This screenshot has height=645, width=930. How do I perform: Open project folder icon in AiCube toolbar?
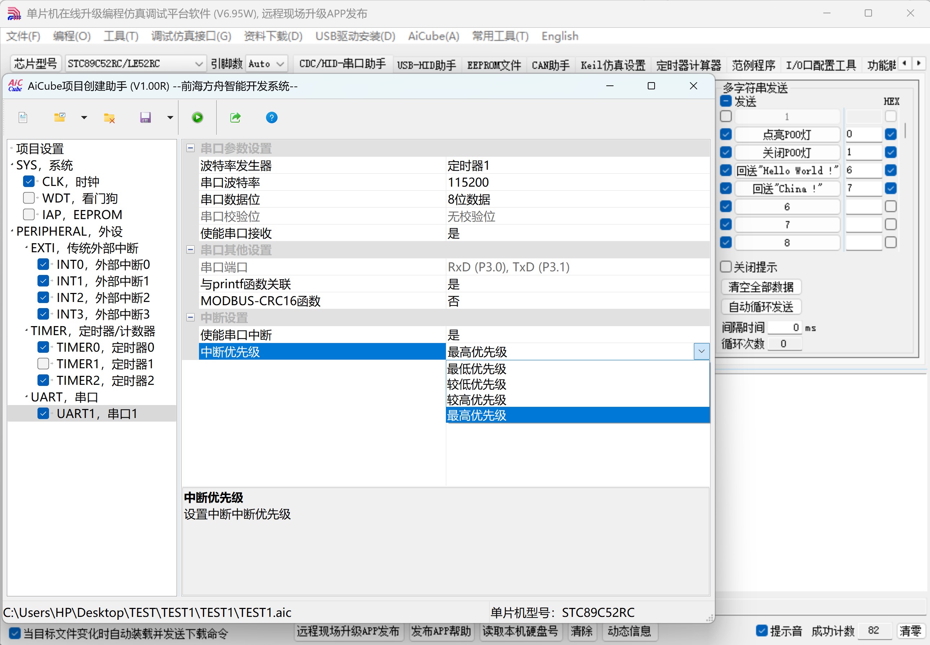tap(59, 117)
